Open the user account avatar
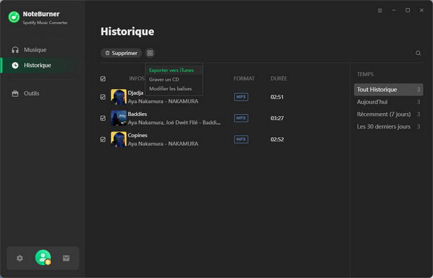This screenshot has width=433, height=278. coord(43,258)
